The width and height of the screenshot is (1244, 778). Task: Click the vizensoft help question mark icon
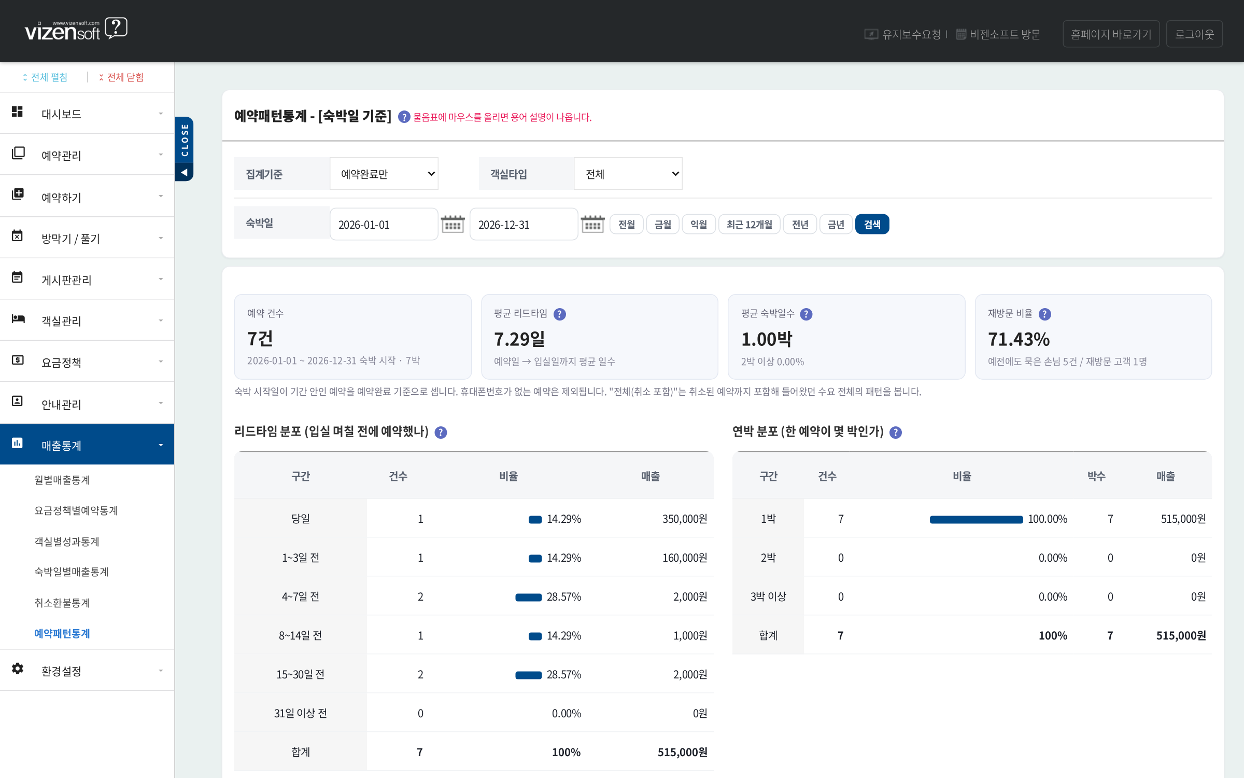point(116,28)
